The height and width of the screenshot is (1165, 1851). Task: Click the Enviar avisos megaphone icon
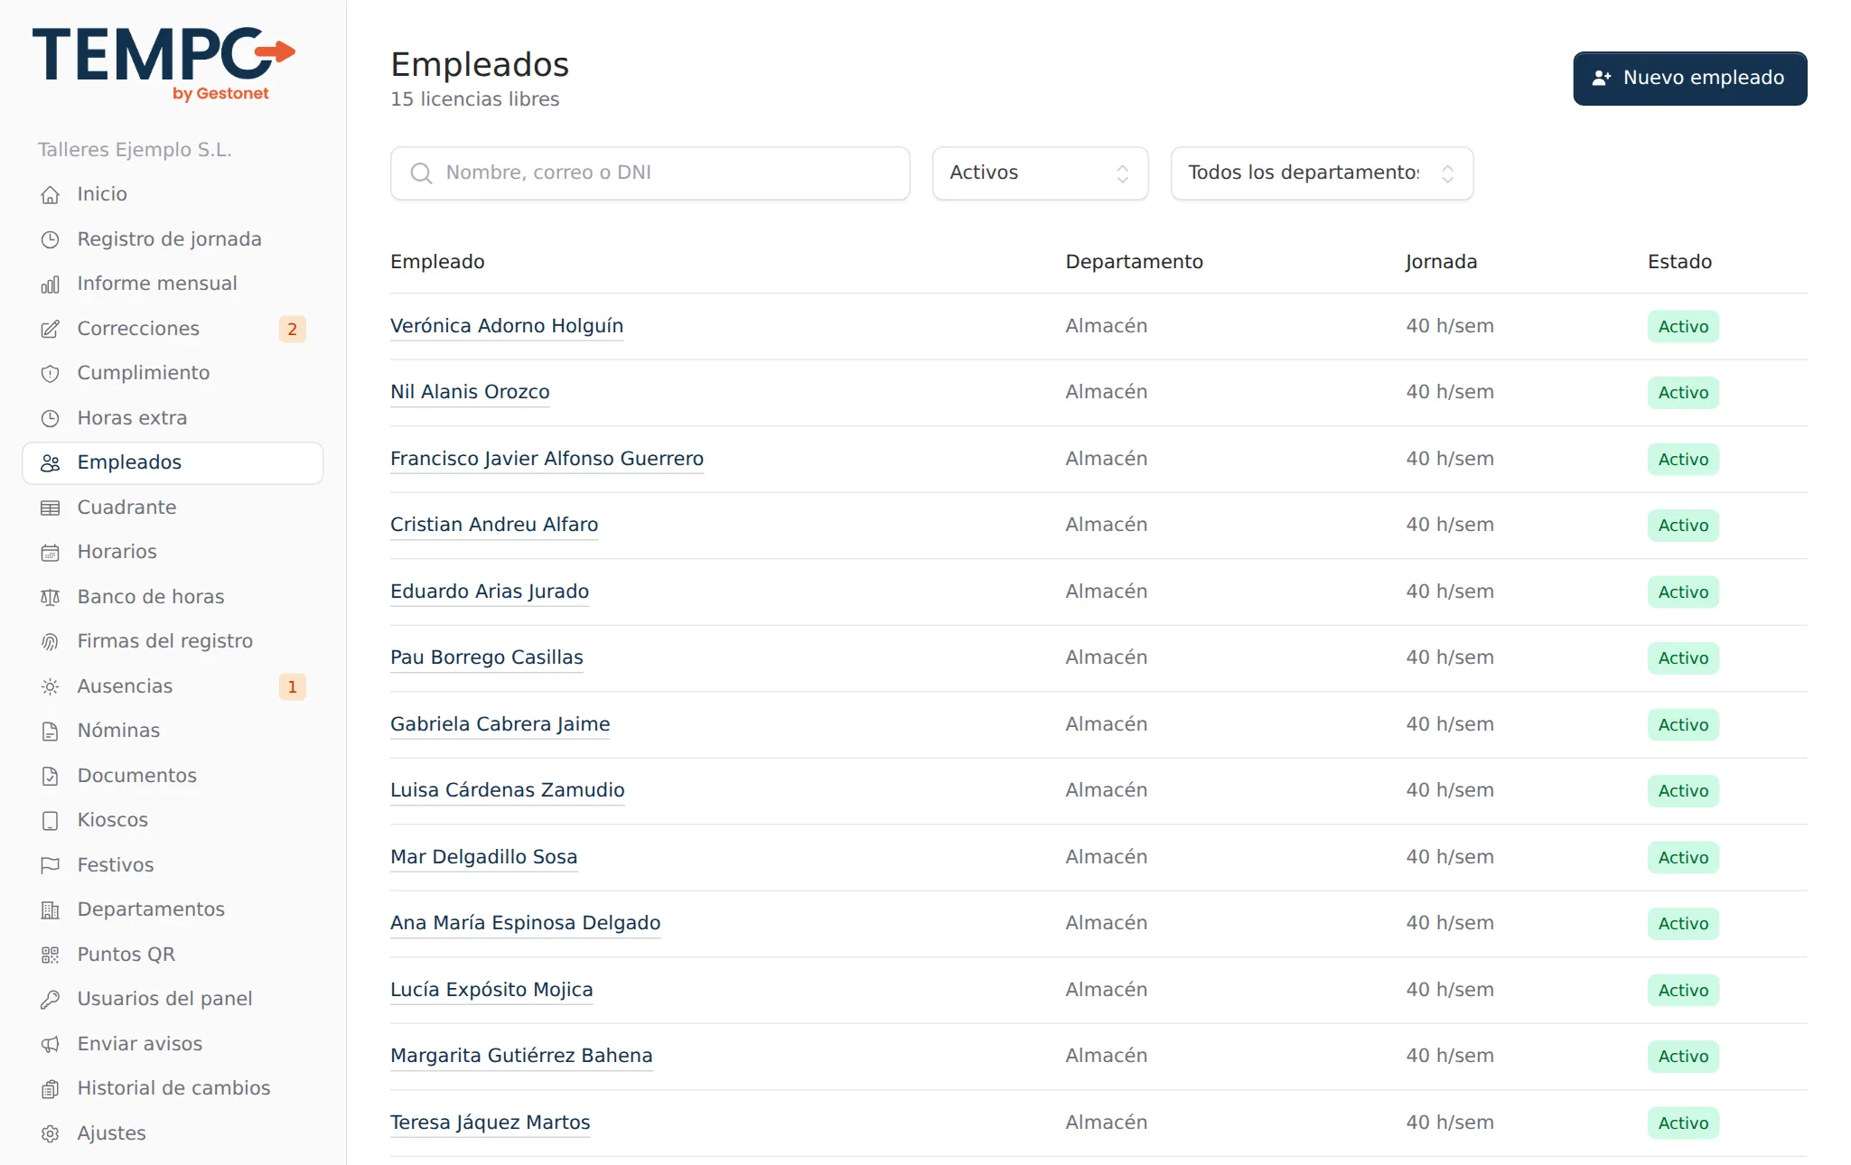(x=51, y=1044)
